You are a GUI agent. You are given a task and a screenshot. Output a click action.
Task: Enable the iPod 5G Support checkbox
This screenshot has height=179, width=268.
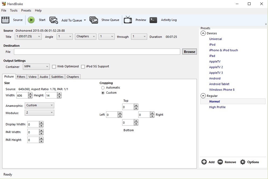point(83,67)
